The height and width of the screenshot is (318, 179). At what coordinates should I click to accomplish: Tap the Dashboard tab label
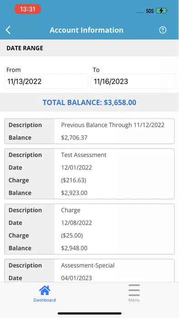pyautogui.click(x=45, y=300)
